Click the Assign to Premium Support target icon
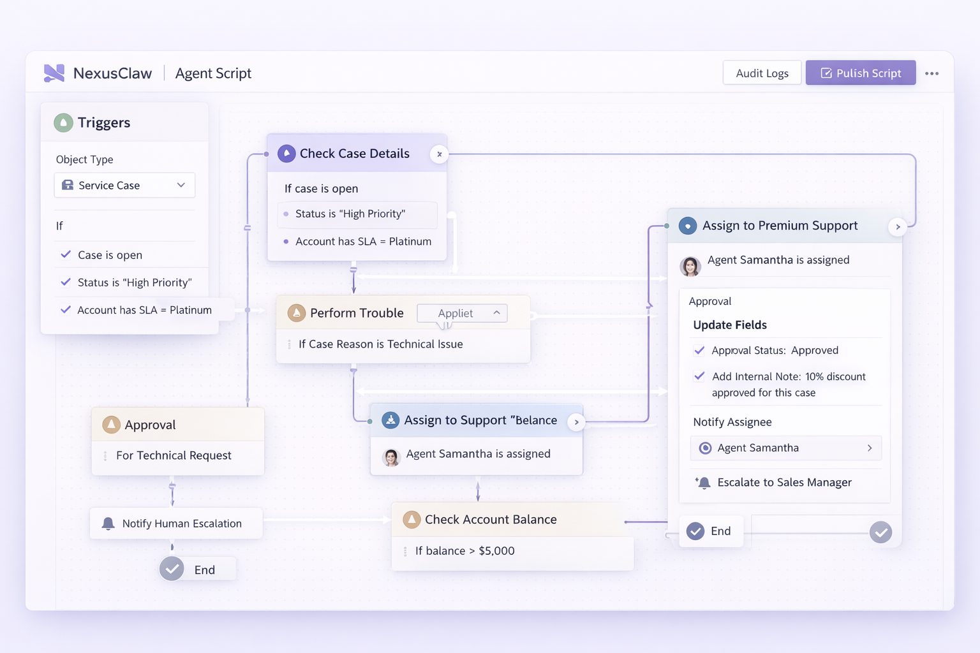This screenshot has height=653, width=980. click(687, 225)
